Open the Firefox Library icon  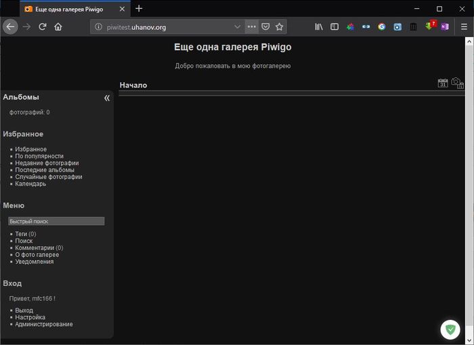(319, 27)
